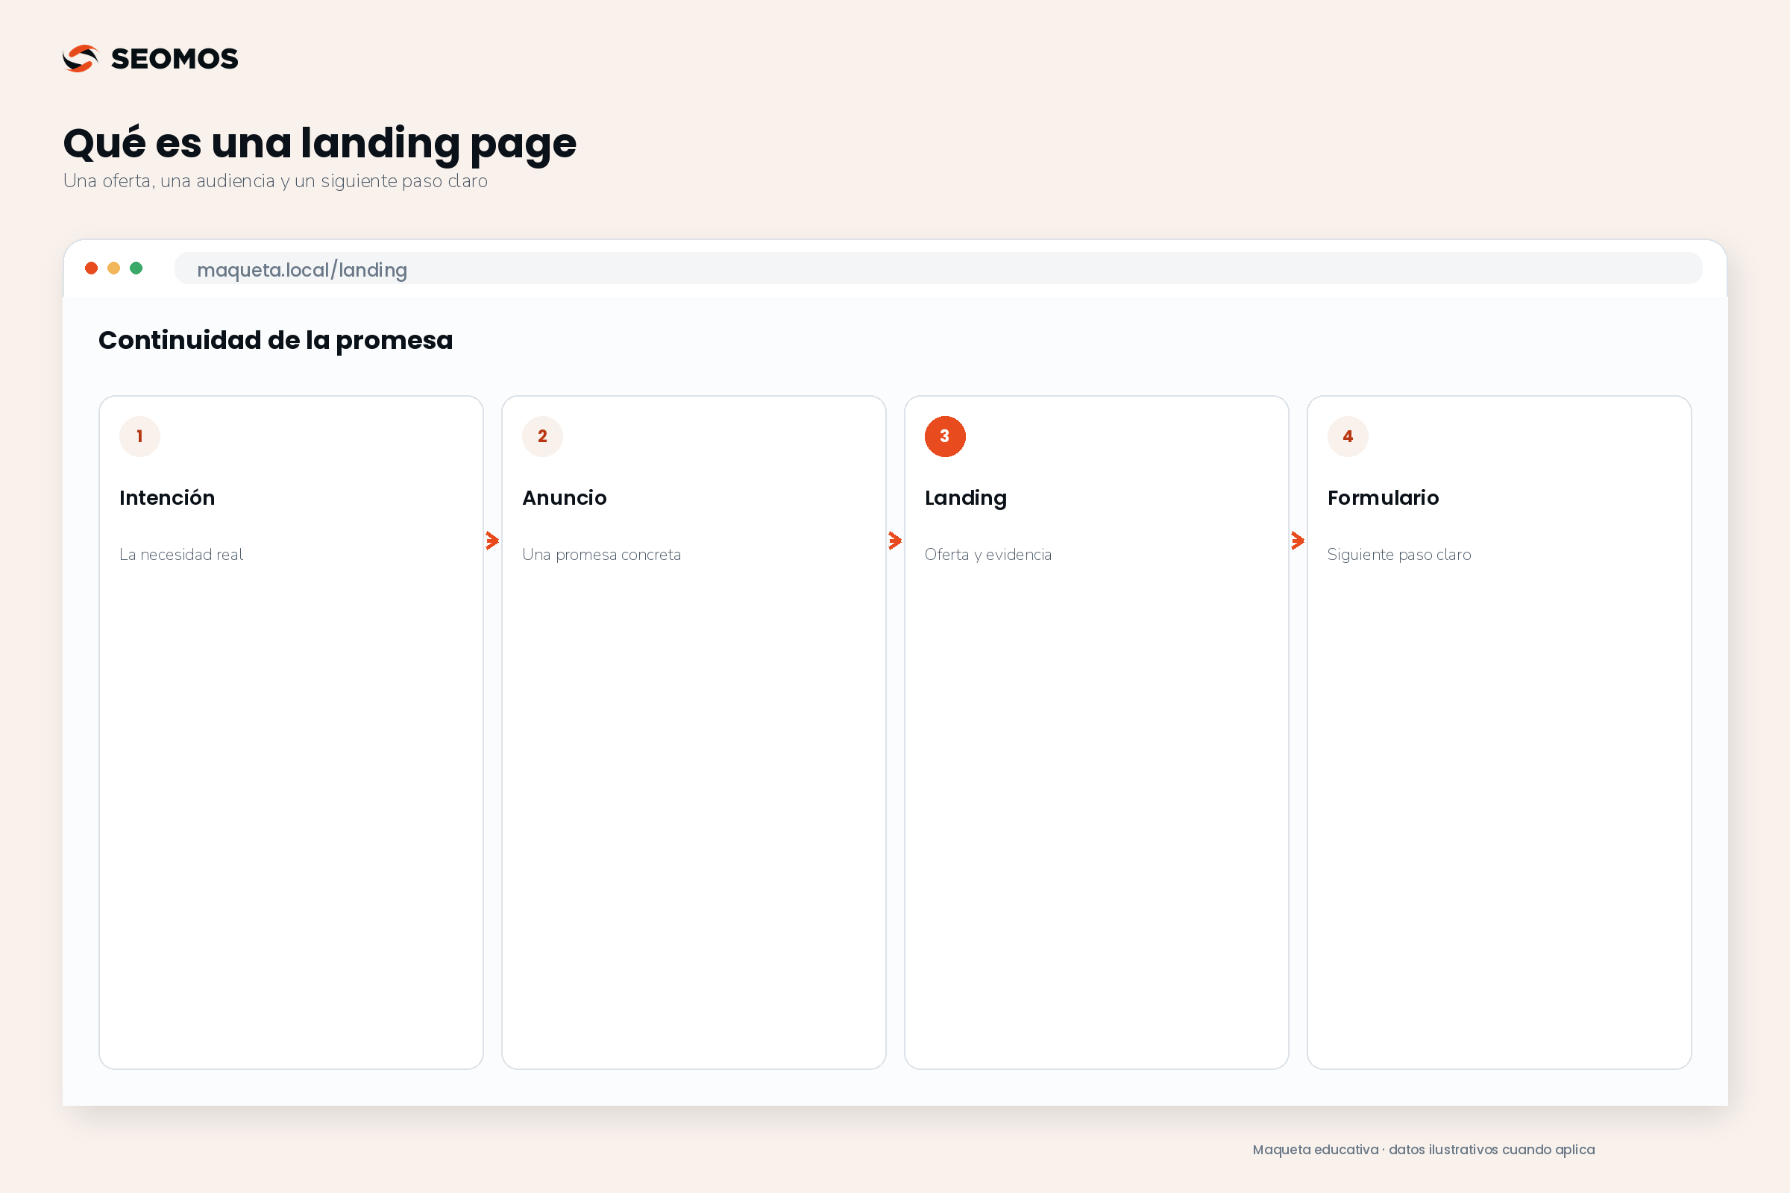The image size is (1790, 1193).
Task: Click the SEOMOS brand name text
Action: 175,59
